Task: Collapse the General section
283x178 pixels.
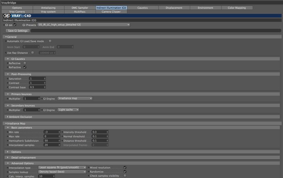Action: pyautogui.click(x=6, y=37)
